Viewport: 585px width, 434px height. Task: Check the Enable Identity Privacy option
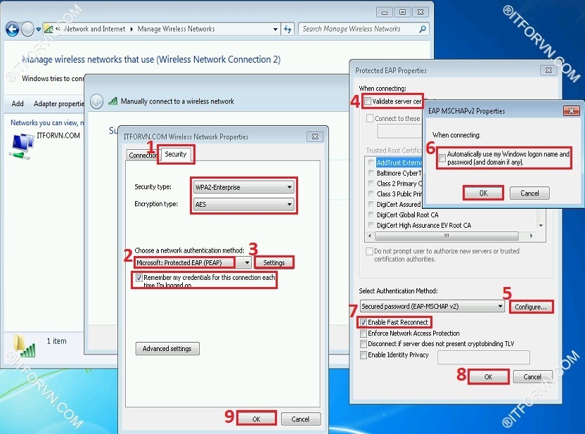(x=364, y=355)
